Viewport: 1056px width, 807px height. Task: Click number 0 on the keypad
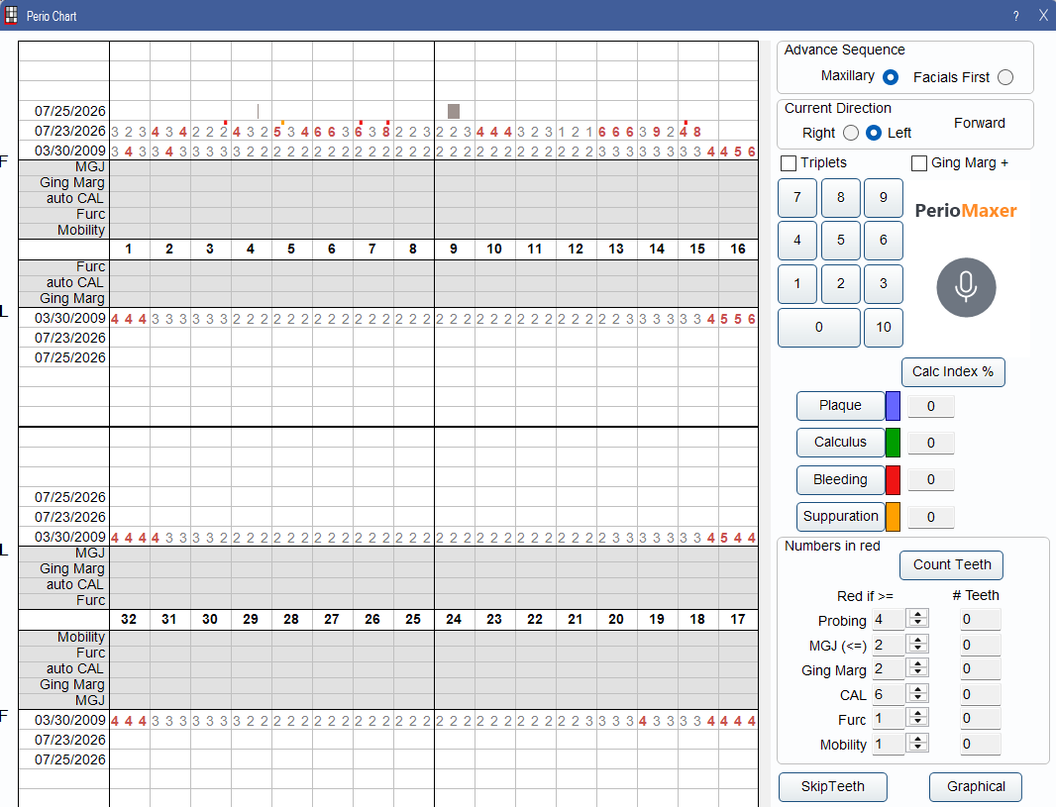click(819, 328)
